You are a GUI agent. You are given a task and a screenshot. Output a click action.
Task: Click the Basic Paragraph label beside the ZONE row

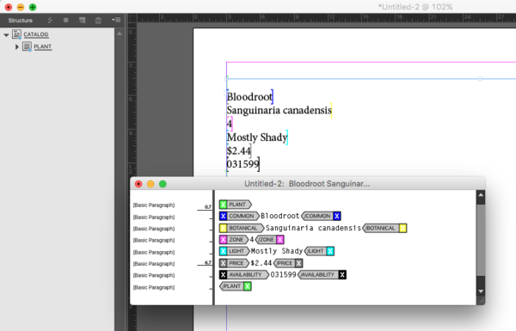pyautogui.click(x=154, y=240)
